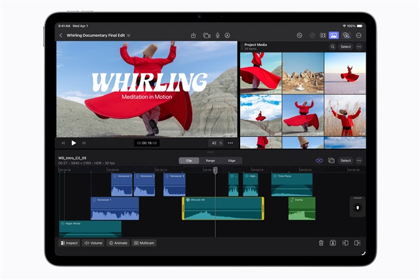Click the jog wheel button beside the timeline
This screenshot has height=280, width=420.
tap(357, 207)
